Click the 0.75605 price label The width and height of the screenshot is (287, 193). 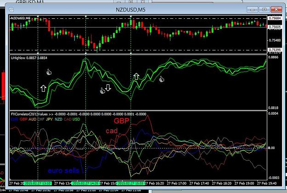click(275, 27)
